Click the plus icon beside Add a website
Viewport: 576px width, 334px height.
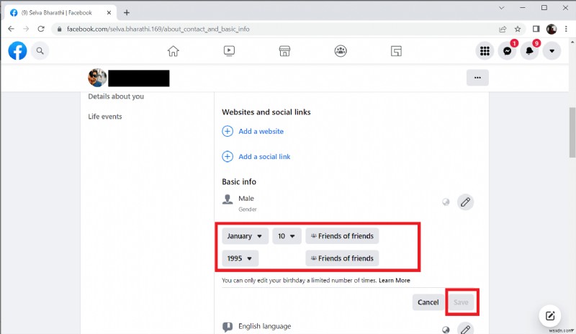point(228,131)
